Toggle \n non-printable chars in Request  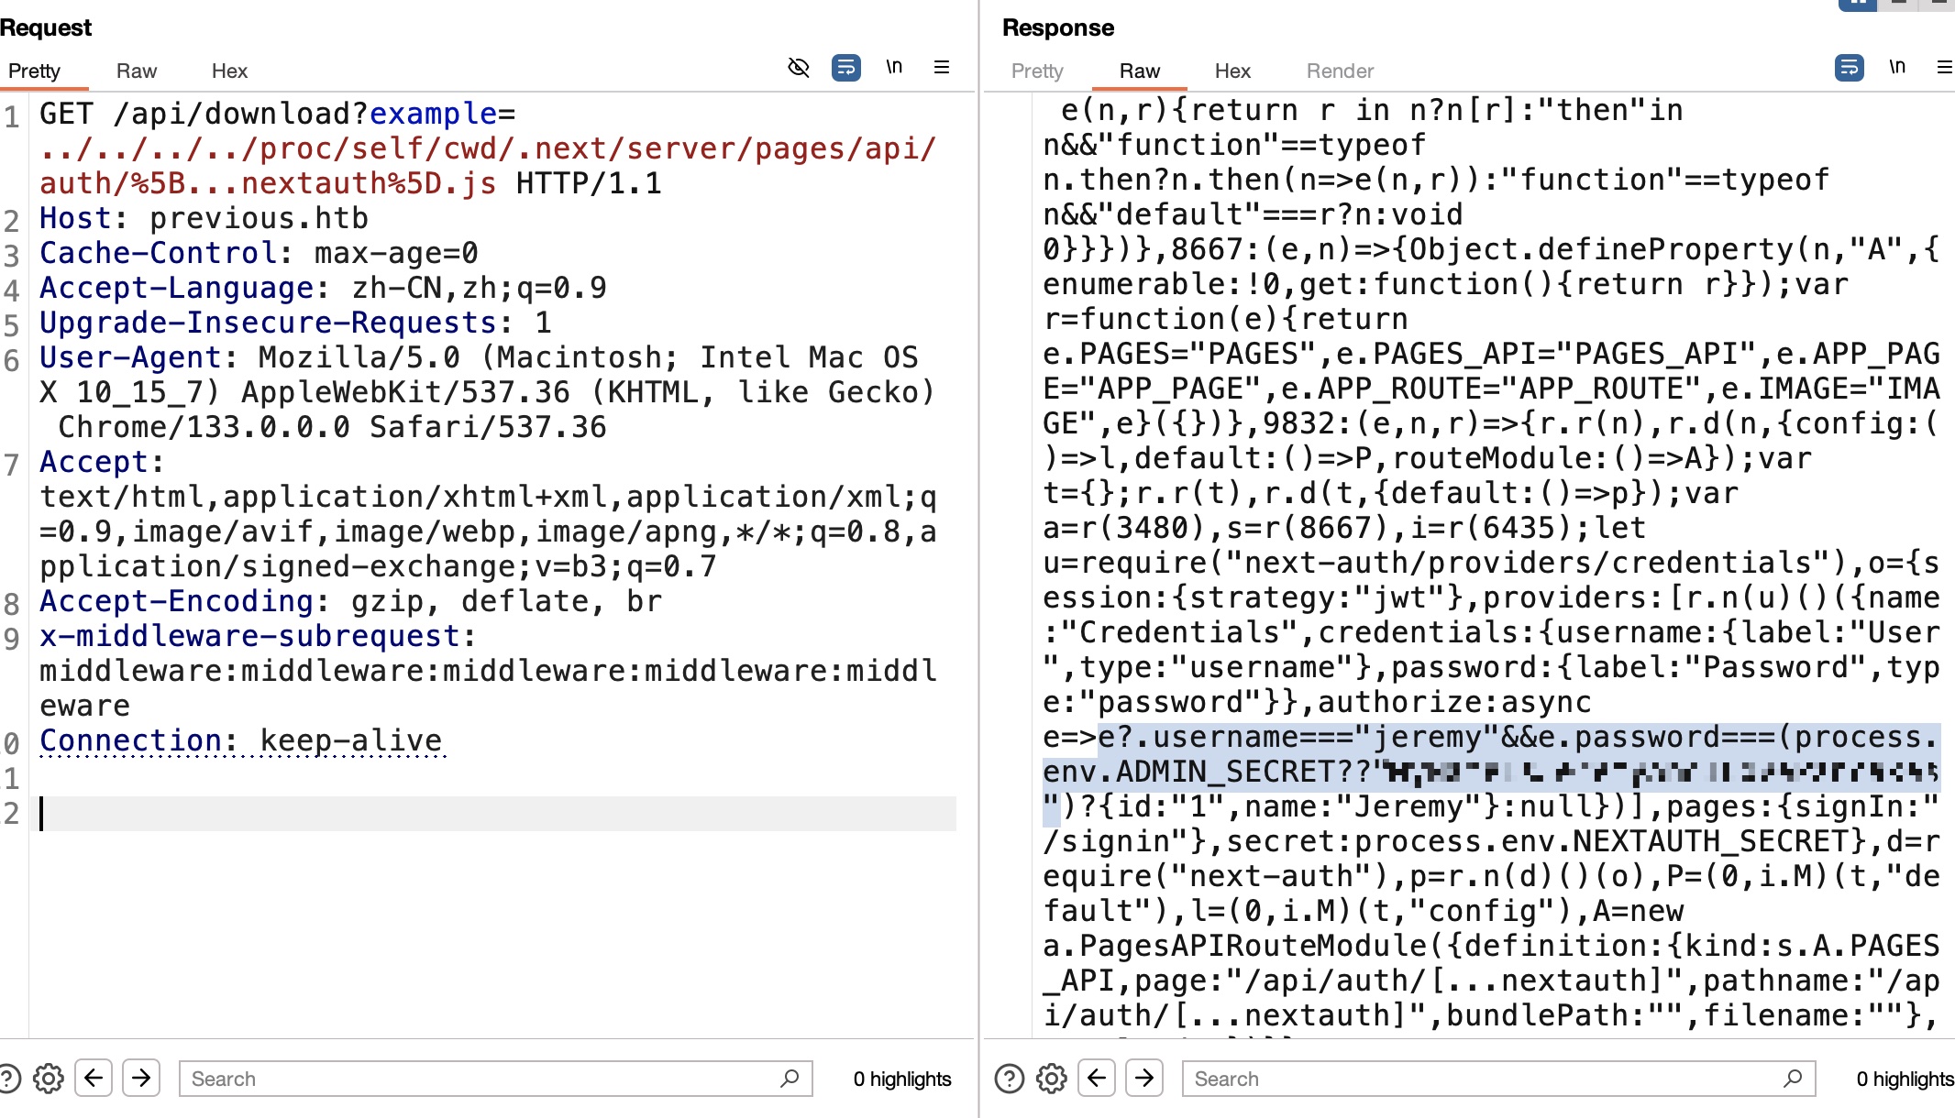click(894, 67)
